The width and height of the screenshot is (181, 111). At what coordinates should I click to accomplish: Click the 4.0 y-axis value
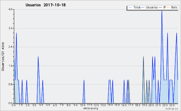10,9
